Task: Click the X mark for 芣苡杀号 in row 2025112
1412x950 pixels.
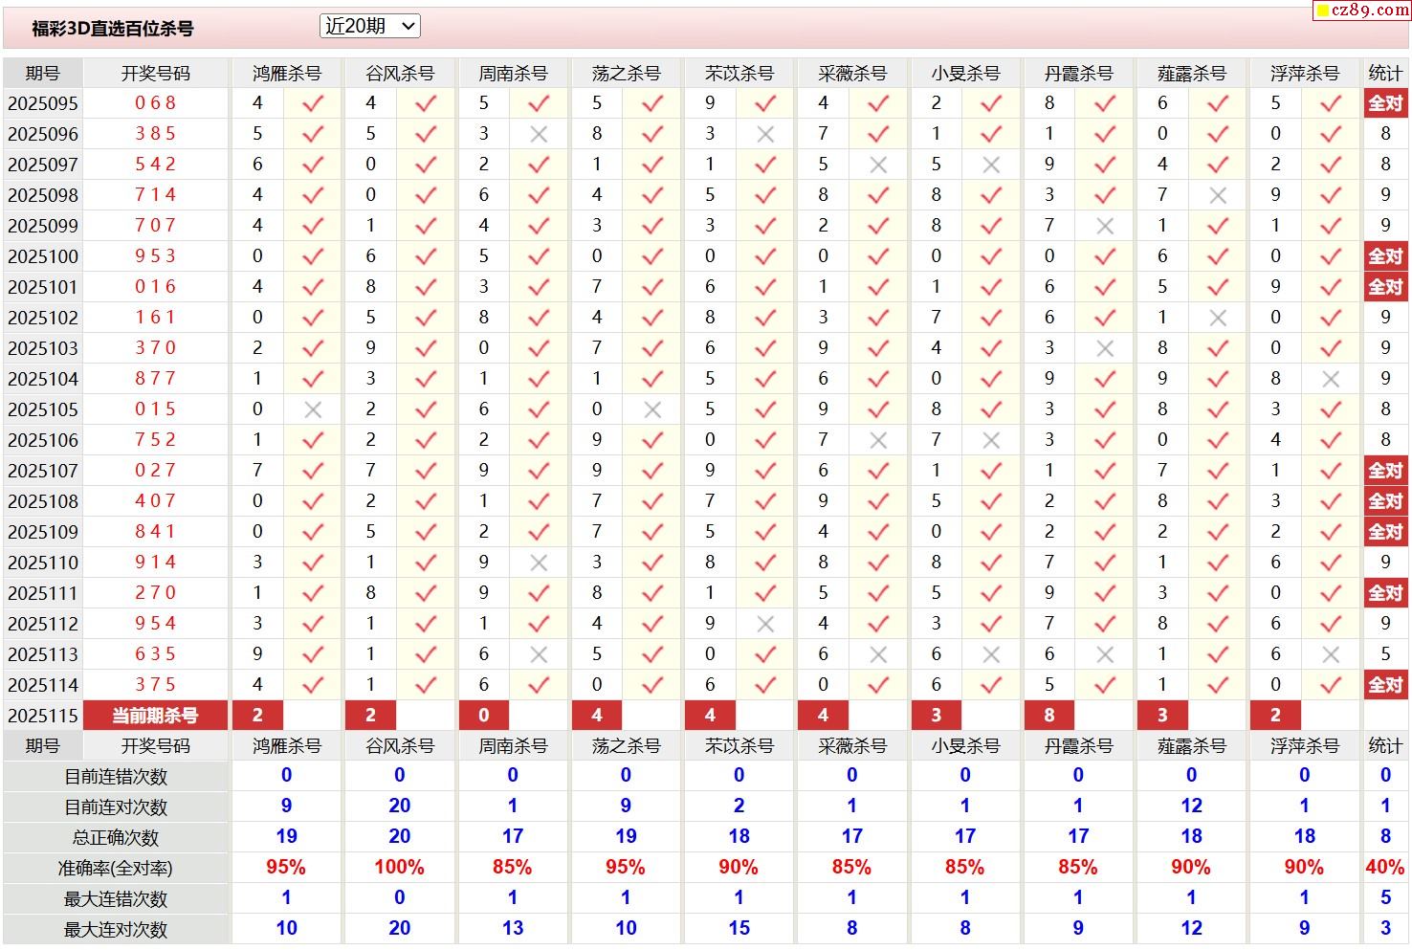Action: [765, 624]
